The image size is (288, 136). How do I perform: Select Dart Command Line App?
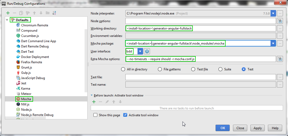tap(39, 41)
